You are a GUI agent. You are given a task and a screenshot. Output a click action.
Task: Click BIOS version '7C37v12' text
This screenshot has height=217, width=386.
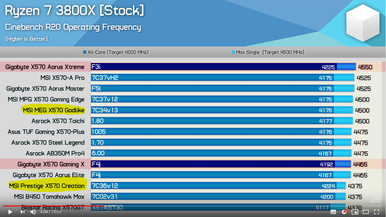point(105,99)
